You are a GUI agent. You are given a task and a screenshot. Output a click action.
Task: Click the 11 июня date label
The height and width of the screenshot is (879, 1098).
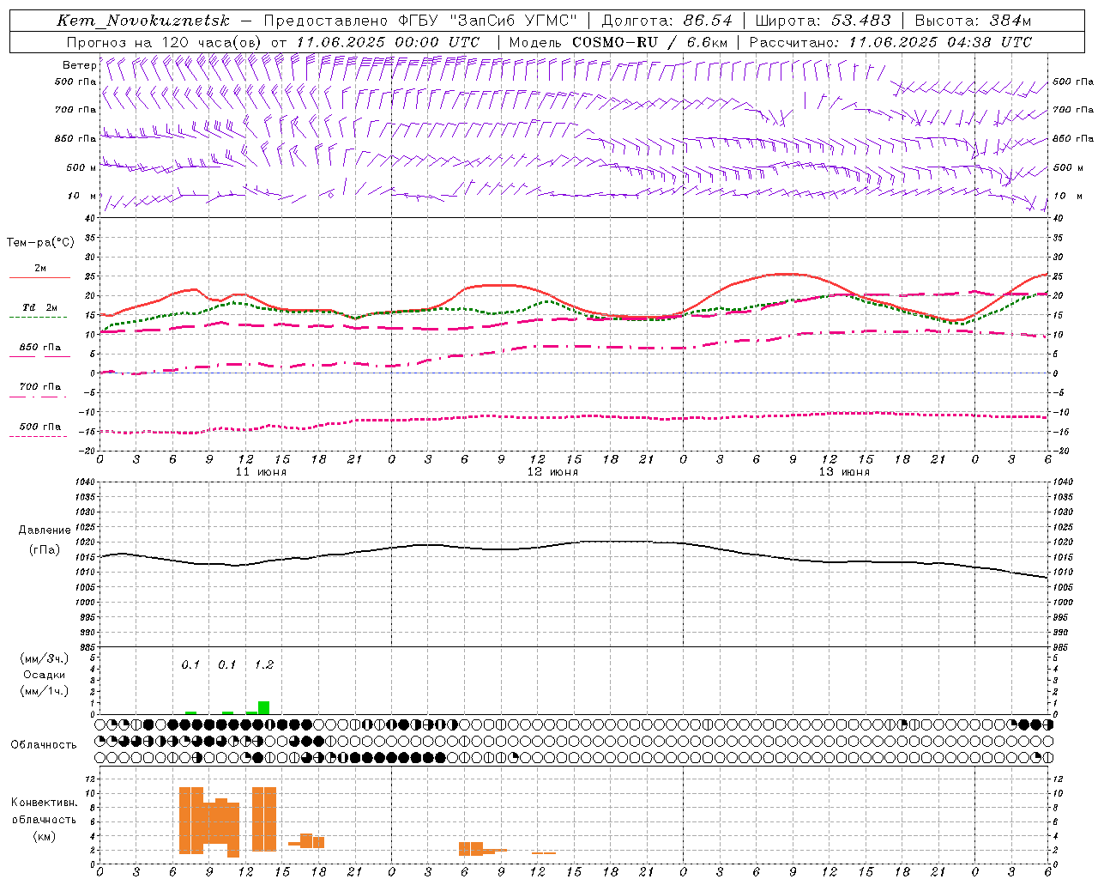click(x=261, y=472)
